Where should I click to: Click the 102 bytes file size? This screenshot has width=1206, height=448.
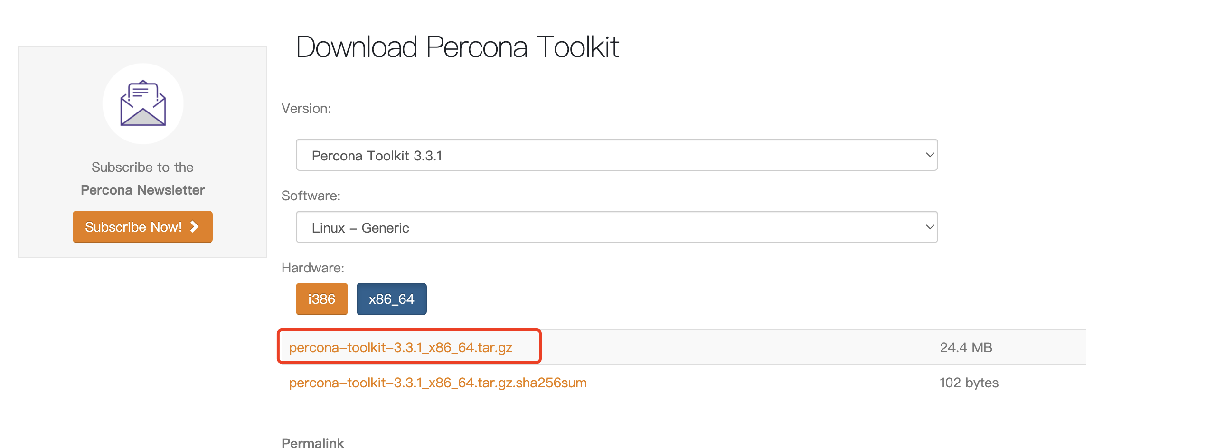(969, 383)
